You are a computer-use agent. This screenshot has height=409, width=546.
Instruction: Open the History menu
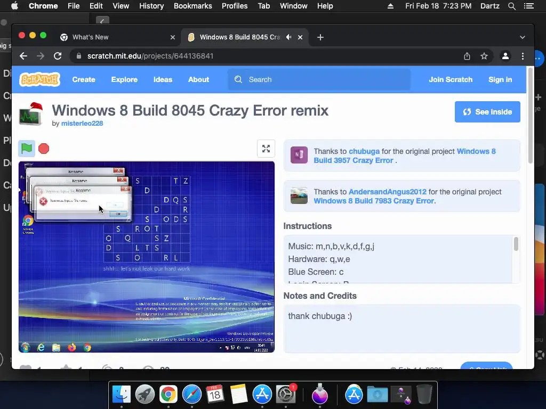(x=151, y=6)
